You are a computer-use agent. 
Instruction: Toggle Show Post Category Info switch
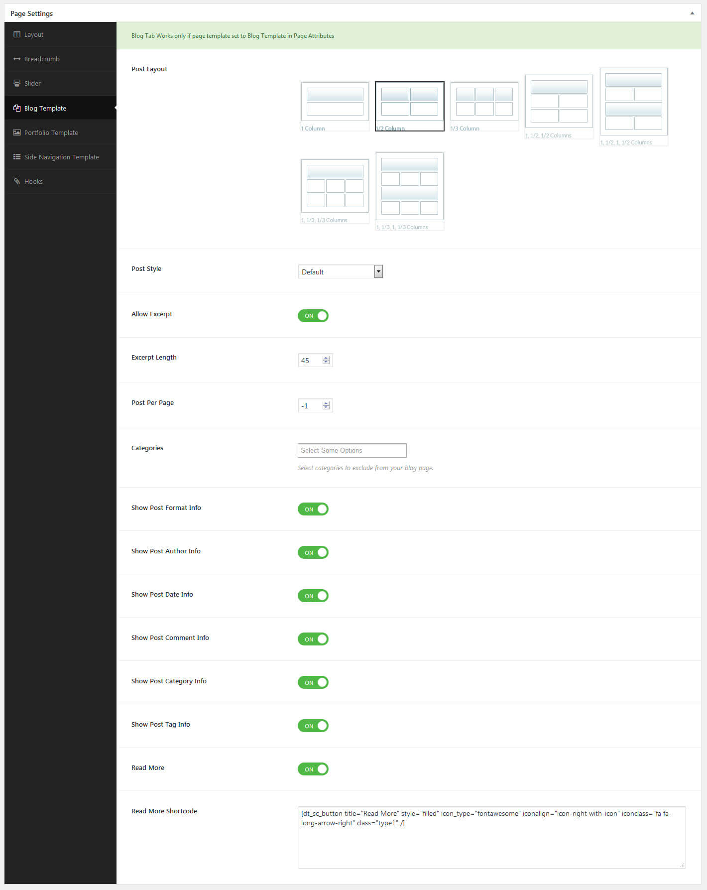pos(313,682)
